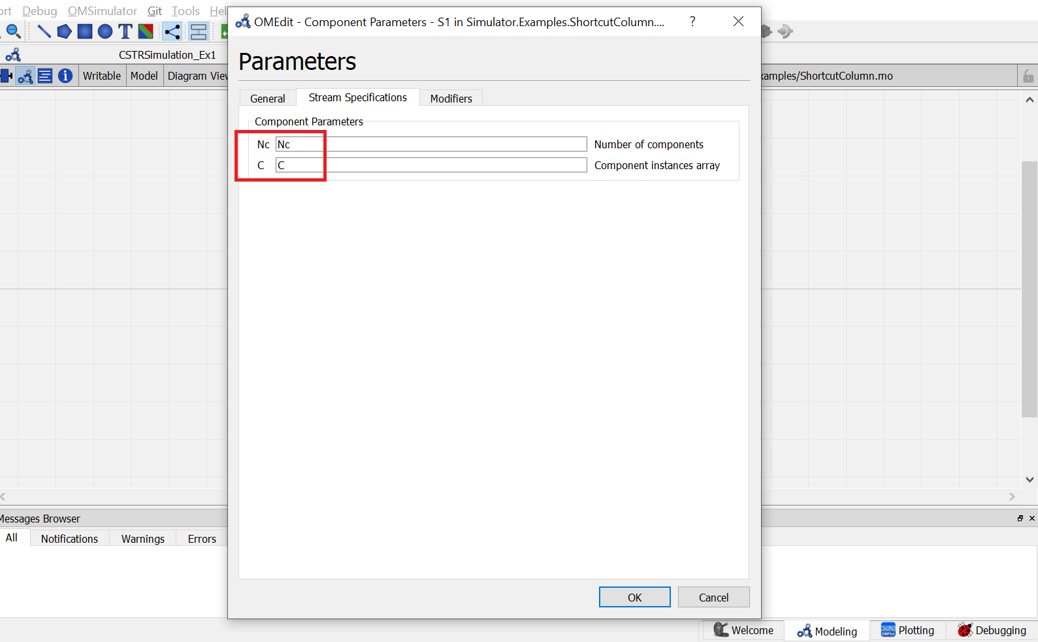The width and height of the screenshot is (1038, 642).
Task: Click the grayed unlock icon at right
Action: [1028, 76]
